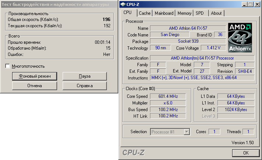Click the Code Name value San Diego

click(x=170, y=35)
